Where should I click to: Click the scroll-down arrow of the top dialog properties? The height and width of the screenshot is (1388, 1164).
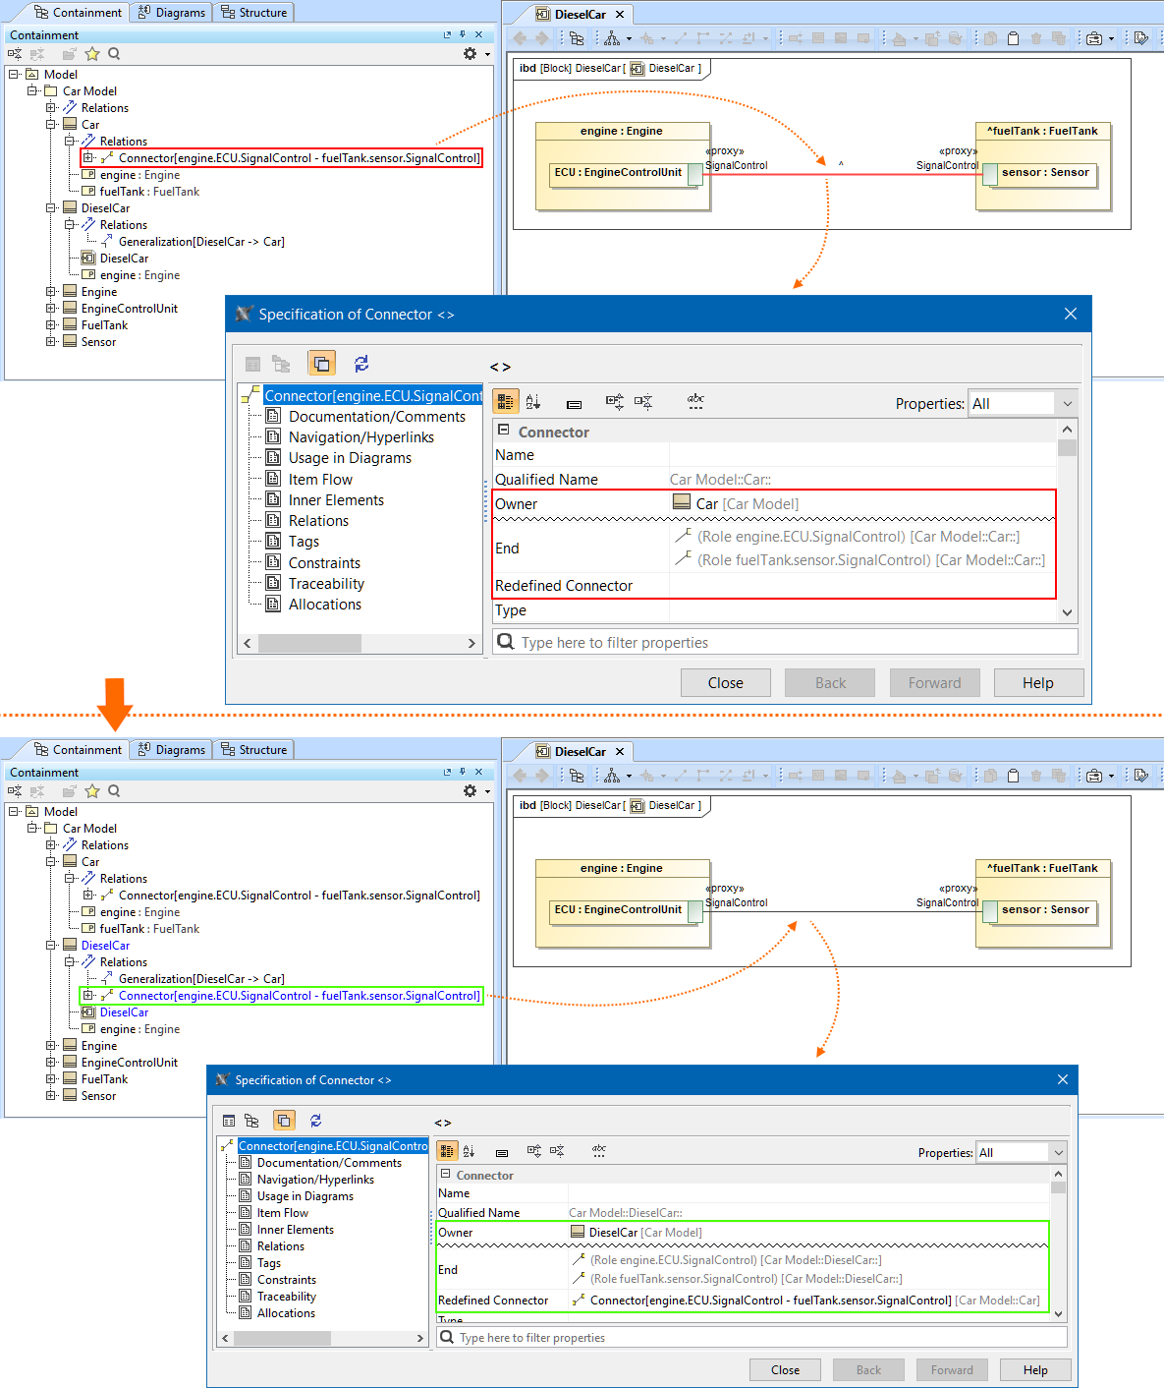1068,612
